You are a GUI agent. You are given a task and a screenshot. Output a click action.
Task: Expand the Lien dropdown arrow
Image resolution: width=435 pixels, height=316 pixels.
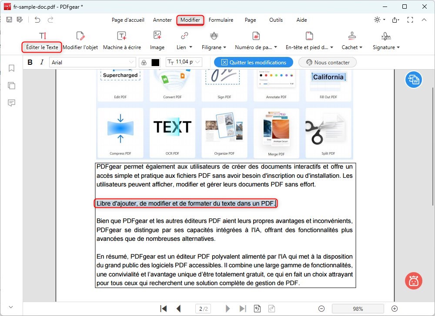pos(191,47)
